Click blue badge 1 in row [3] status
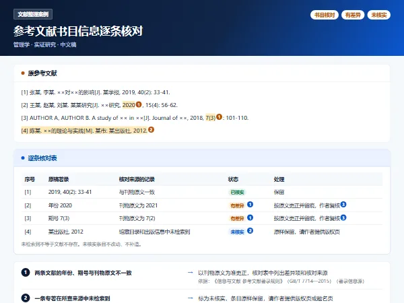 [x=250, y=217]
